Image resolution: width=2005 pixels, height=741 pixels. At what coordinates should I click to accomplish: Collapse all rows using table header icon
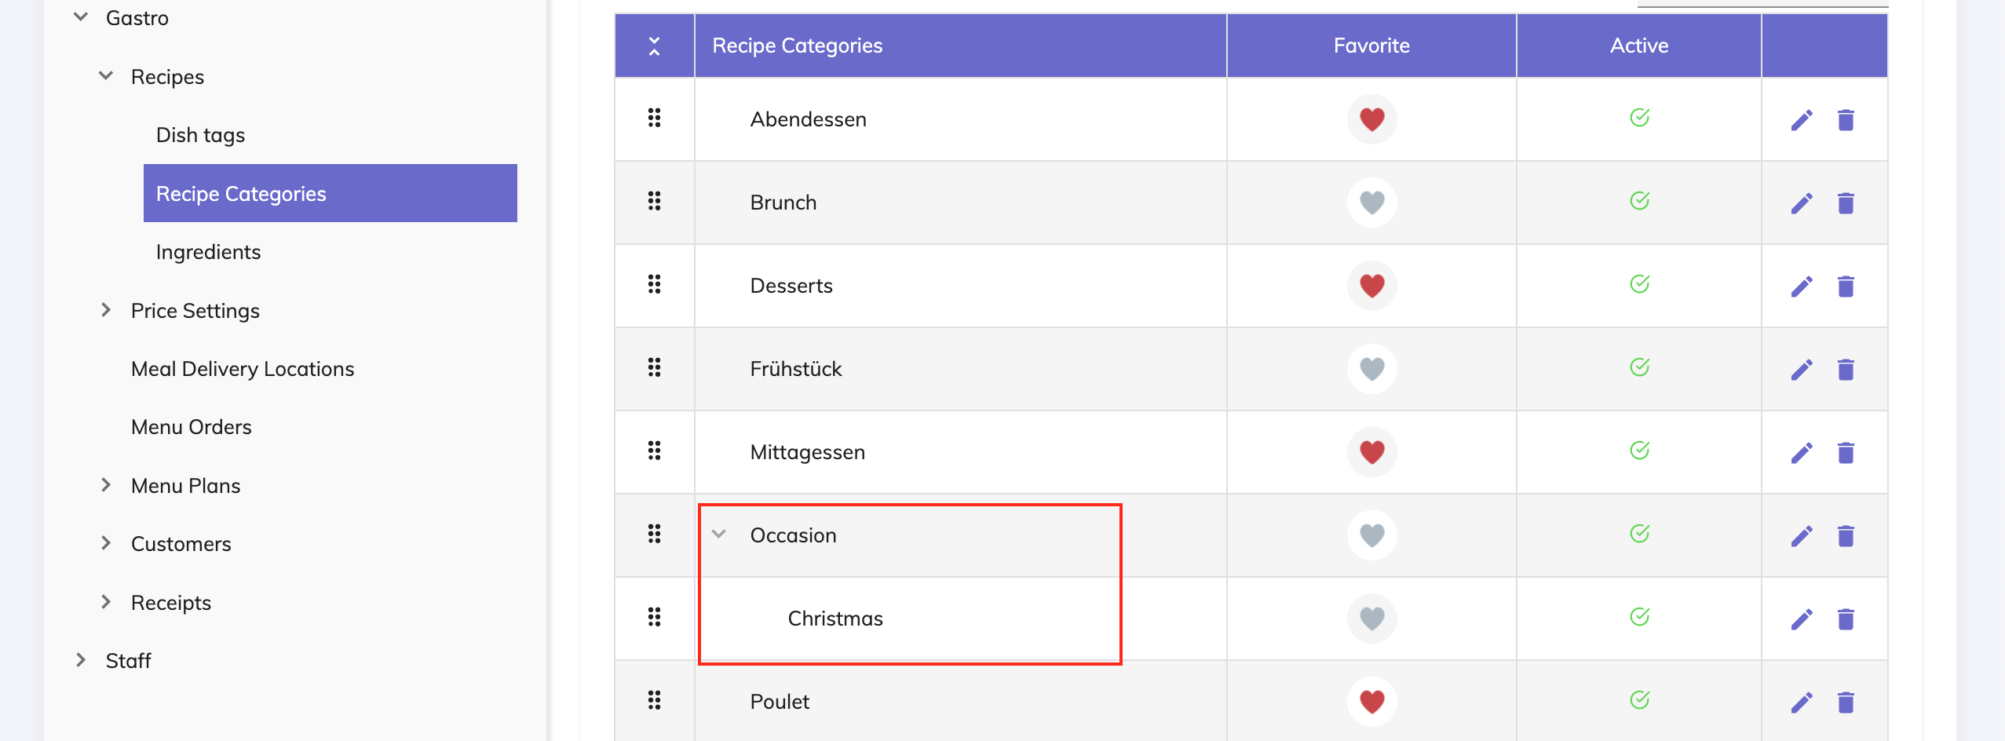654,46
